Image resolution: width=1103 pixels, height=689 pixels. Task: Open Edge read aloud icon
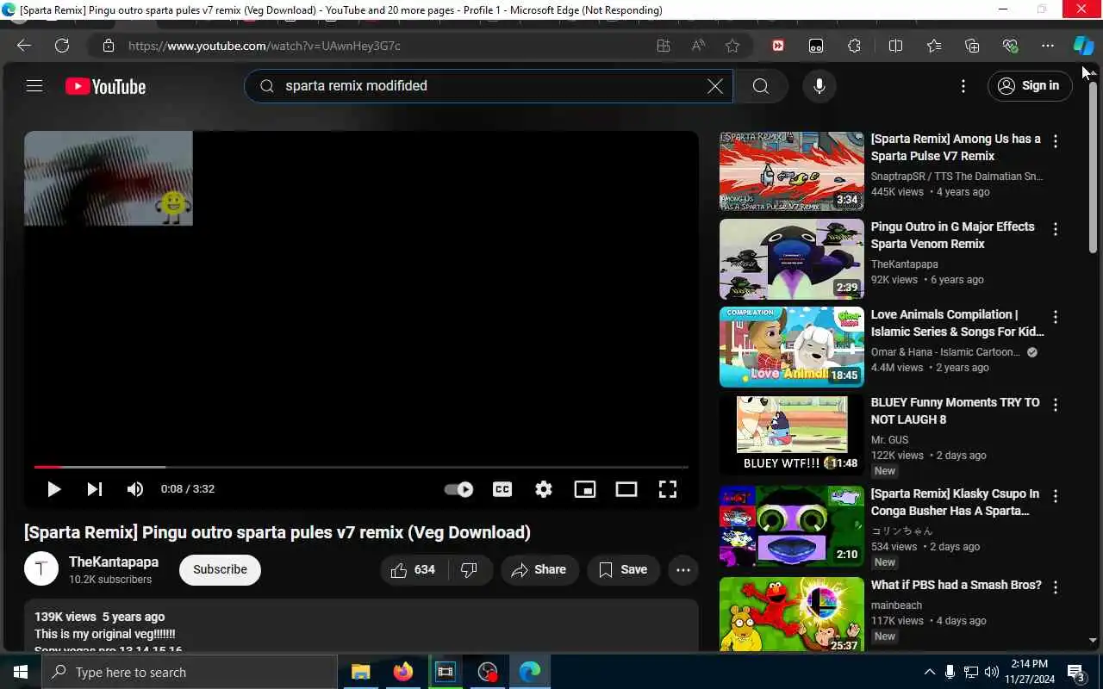tap(698, 46)
